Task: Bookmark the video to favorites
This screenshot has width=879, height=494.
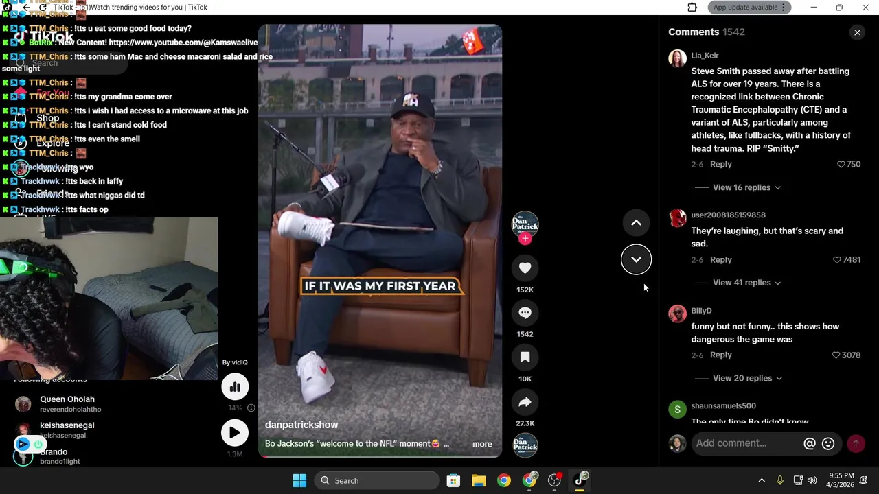Action: tap(525, 357)
